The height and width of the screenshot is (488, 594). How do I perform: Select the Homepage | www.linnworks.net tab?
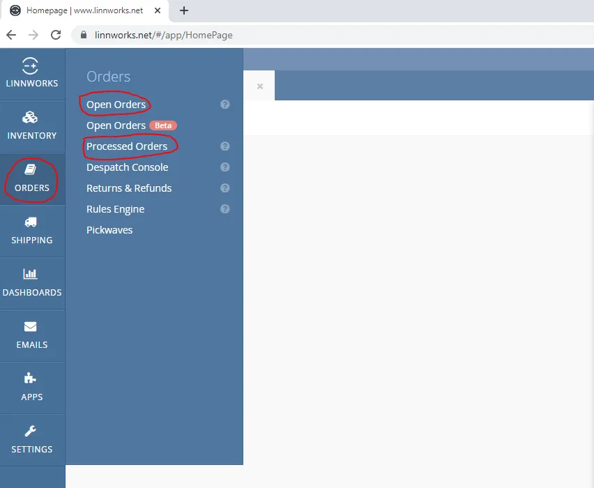[x=85, y=10]
